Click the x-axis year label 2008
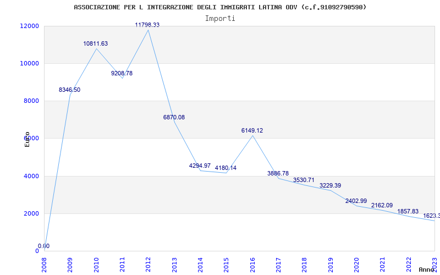The height and width of the screenshot is (275, 440). (45, 265)
